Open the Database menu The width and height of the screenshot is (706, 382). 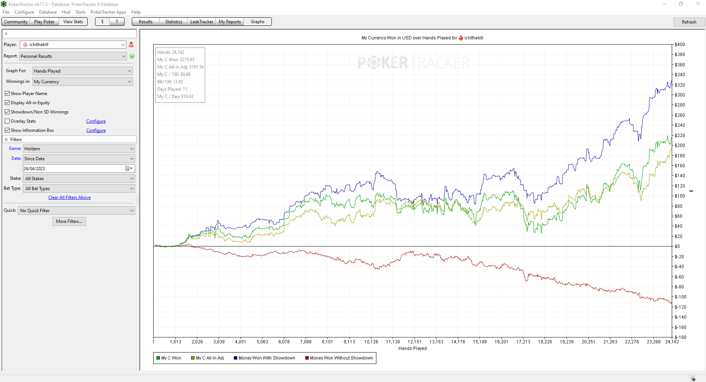coord(48,12)
